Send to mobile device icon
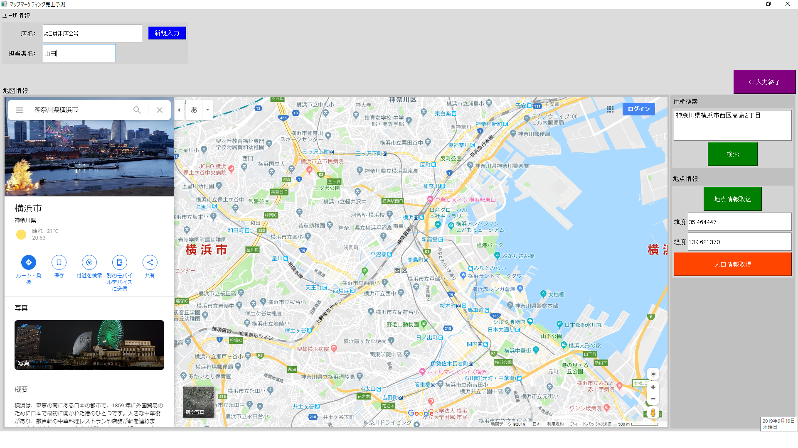 tap(120, 262)
